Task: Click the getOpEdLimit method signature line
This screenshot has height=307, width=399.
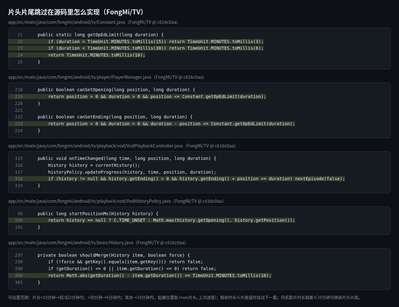Action: pyautogui.click(x=101, y=35)
